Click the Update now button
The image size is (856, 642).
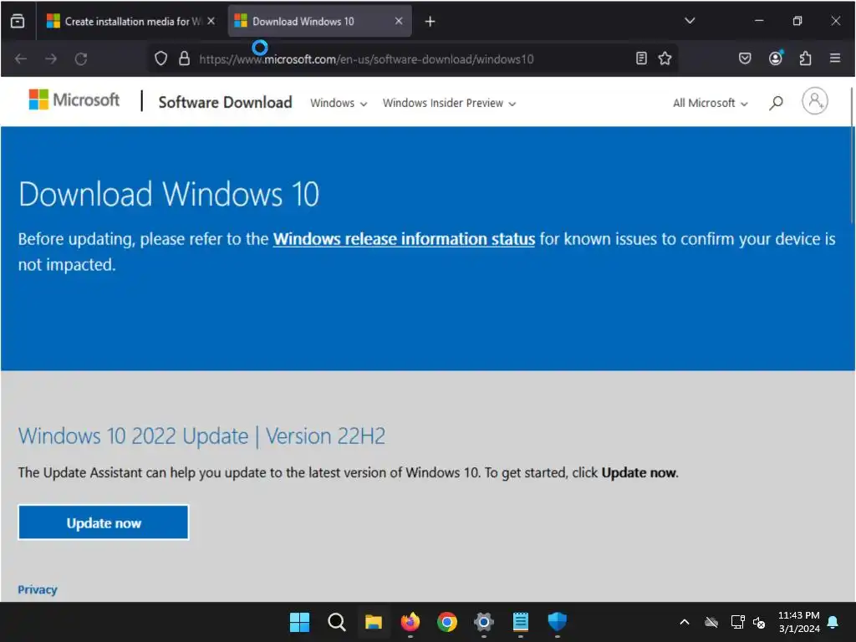[104, 522]
